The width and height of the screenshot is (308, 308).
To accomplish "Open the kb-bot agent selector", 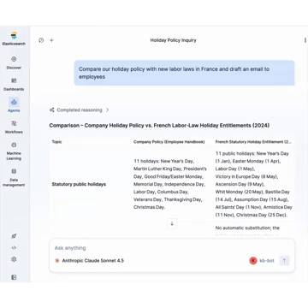I will (x=262, y=261).
